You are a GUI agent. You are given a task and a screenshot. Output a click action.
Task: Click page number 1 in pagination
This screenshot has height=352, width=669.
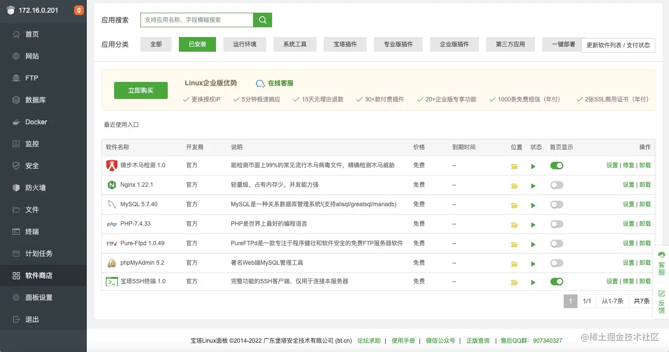(x=571, y=301)
